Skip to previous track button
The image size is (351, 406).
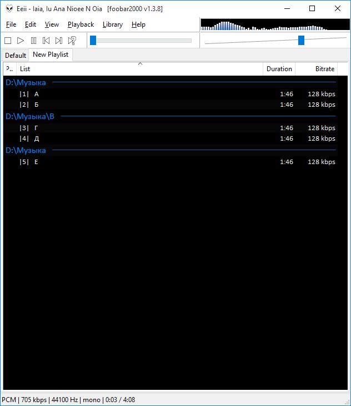pyautogui.click(x=46, y=41)
